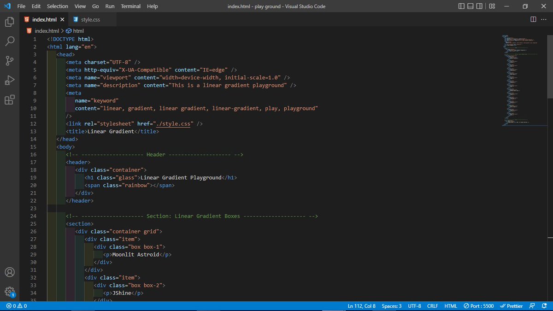Click the VS Code logo in title bar
Image resolution: width=553 pixels, height=311 pixels.
pos(6,6)
